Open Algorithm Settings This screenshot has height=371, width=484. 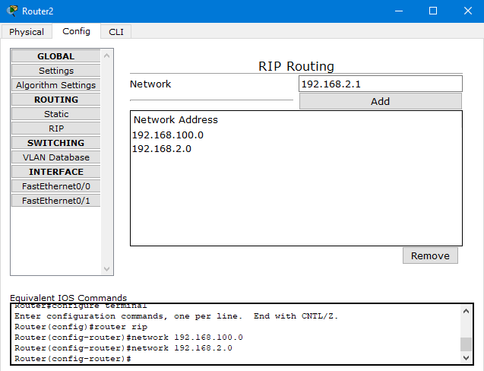pyautogui.click(x=56, y=85)
